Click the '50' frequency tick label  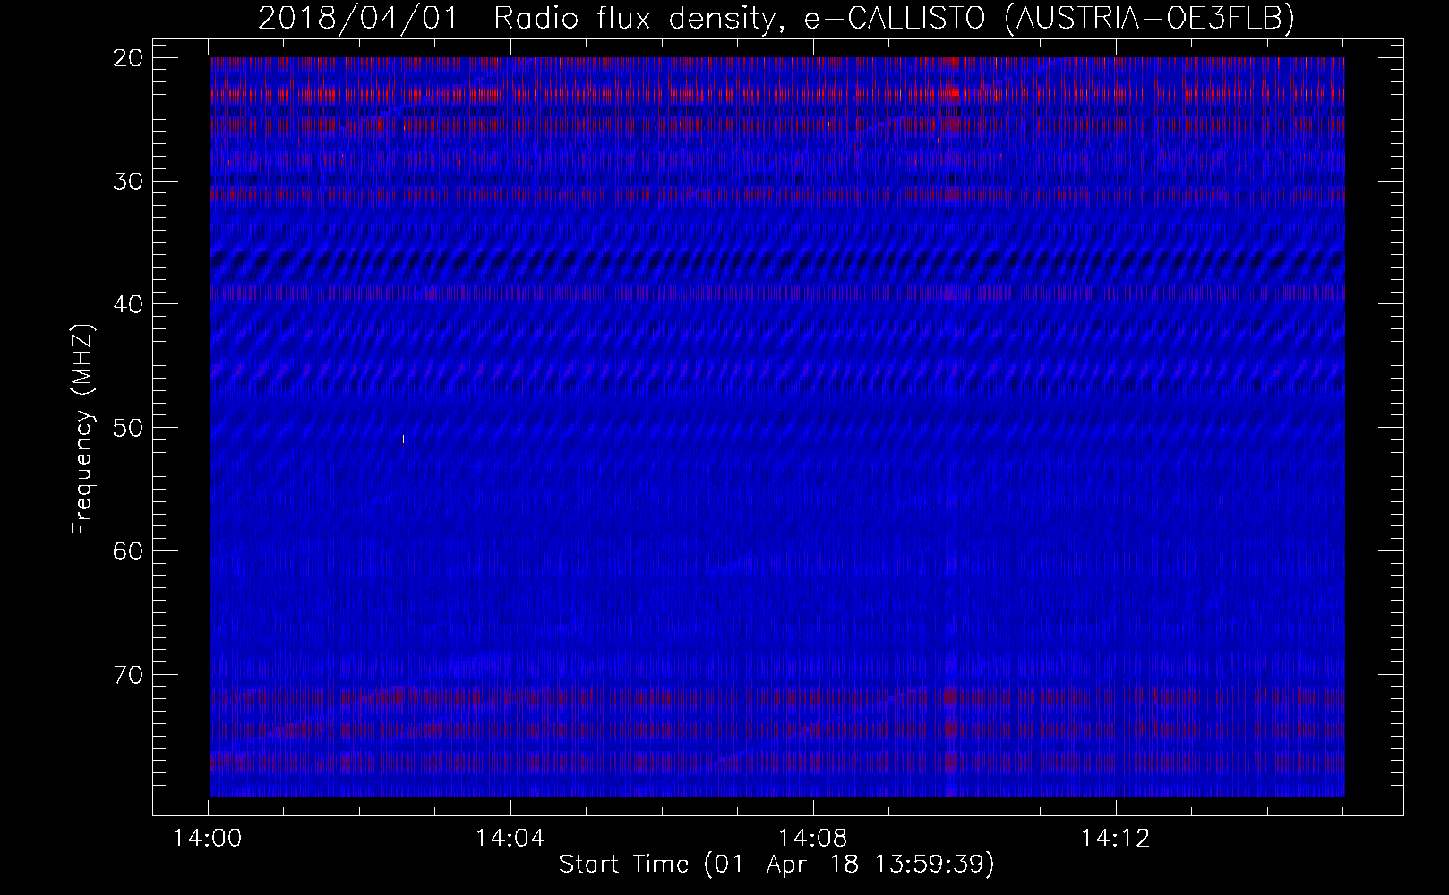point(129,427)
